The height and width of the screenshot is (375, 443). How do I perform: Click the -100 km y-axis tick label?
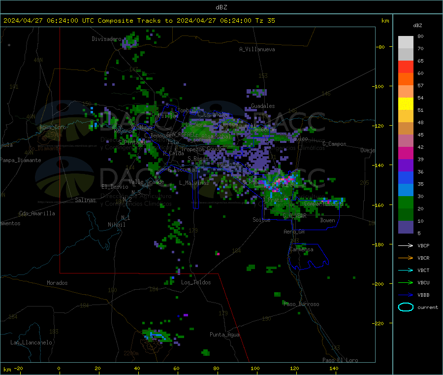point(379,86)
